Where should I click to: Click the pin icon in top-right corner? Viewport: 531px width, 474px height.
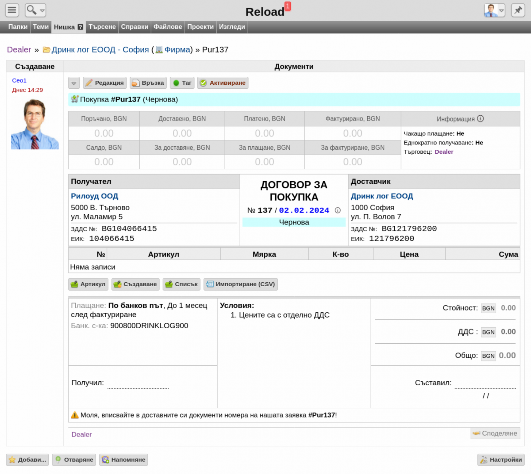coord(518,10)
